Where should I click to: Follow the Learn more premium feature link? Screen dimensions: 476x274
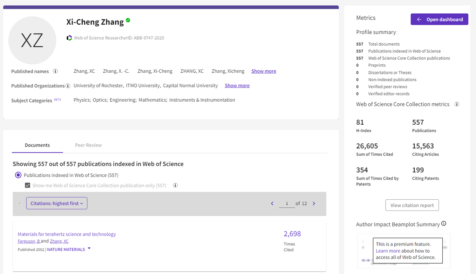click(388, 251)
